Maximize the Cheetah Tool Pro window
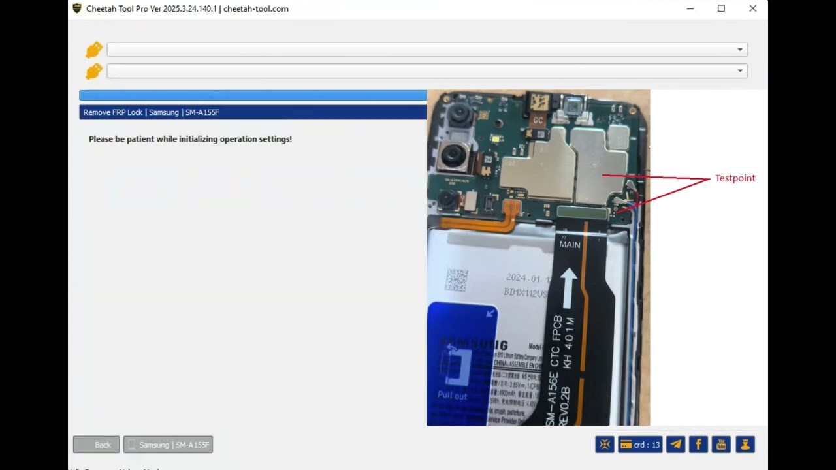 pyautogui.click(x=721, y=8)
